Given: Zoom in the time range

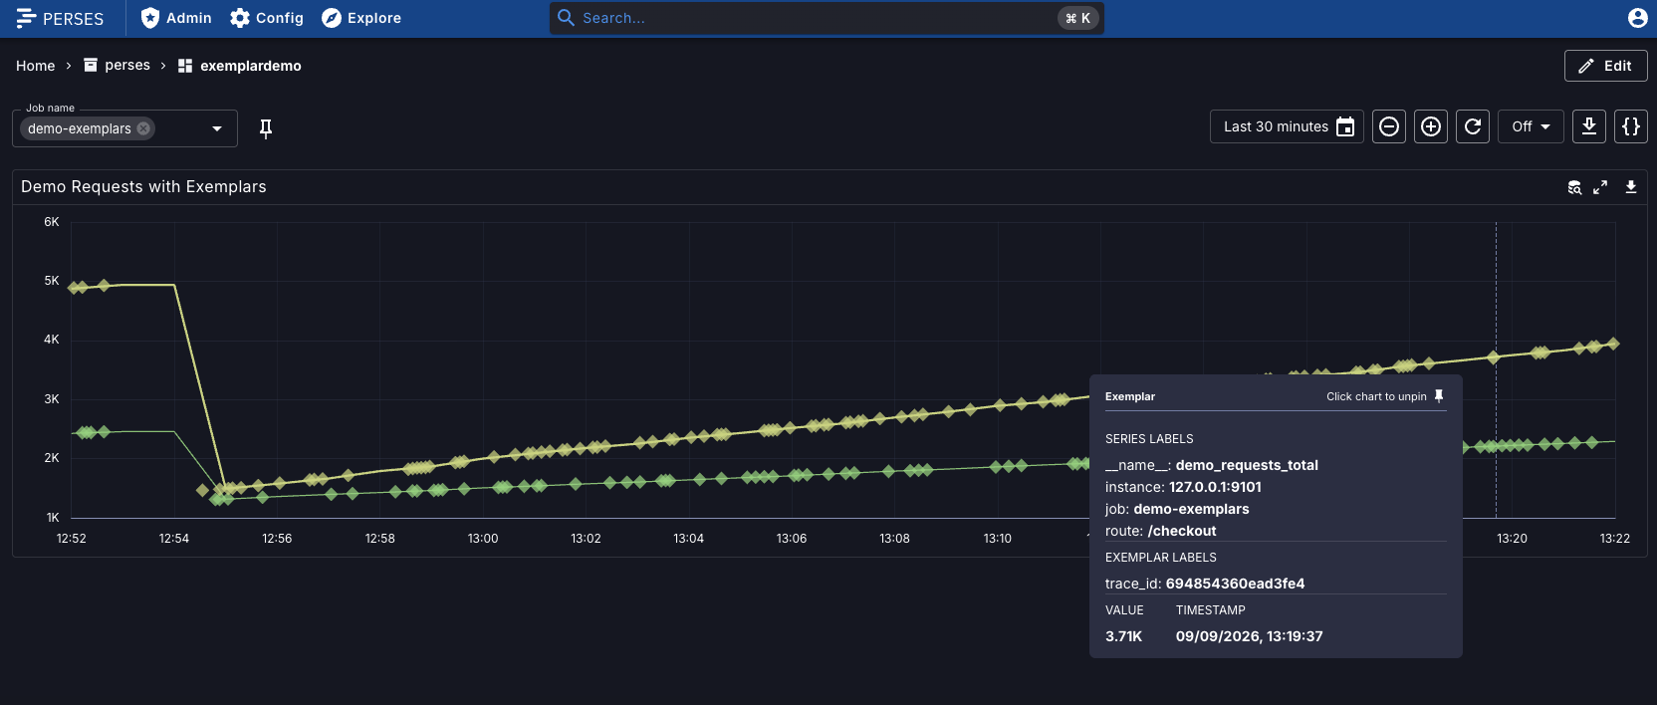Looking at the screenshot, I should [x=1431, y=126].
